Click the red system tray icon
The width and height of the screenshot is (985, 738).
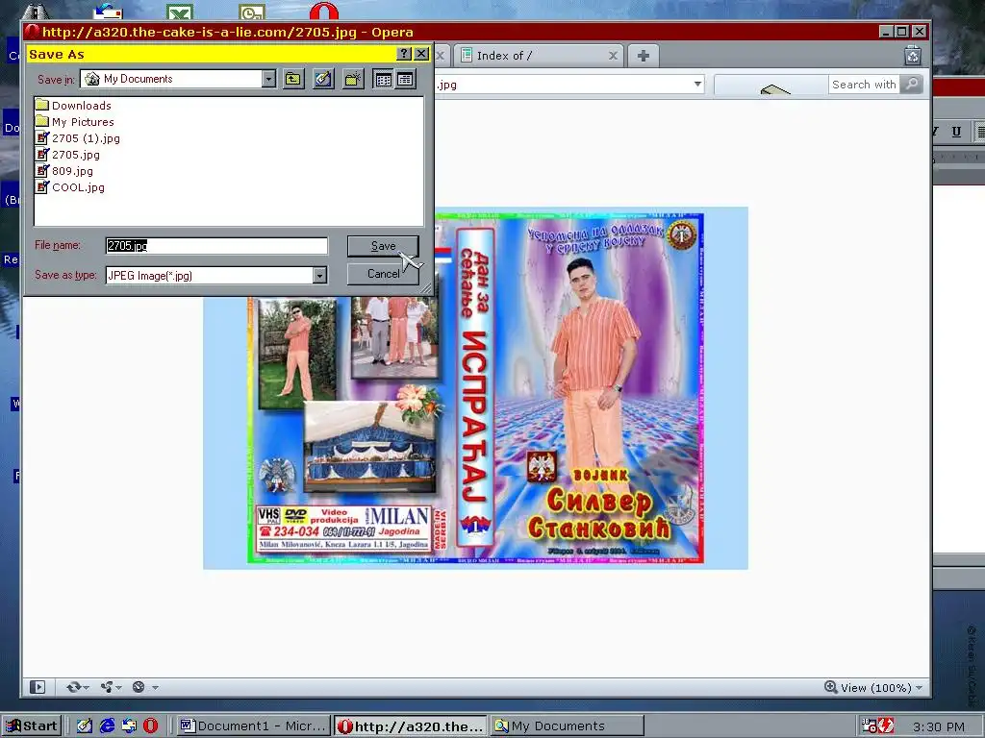click(x=886, y=726)
